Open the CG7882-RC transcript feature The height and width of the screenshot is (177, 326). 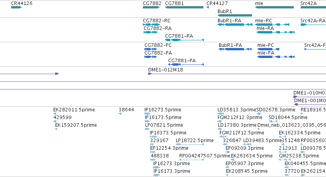pyautogui.click(x=151, y=25)
